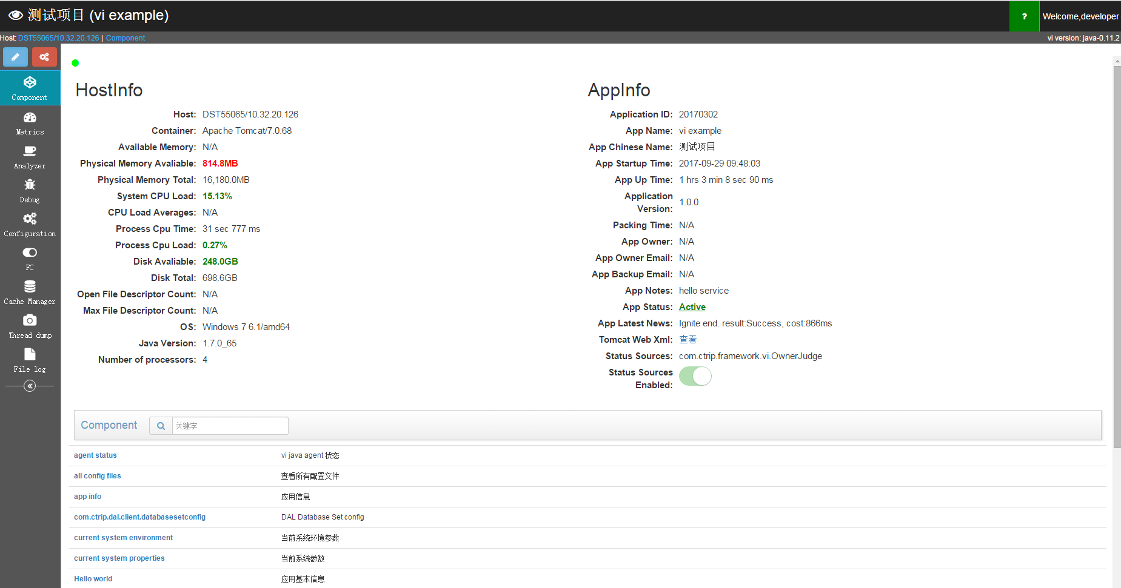Viewport: 1121px width, 588px height.
Task: Open the agent status component
Action: (x=95, y=455)
